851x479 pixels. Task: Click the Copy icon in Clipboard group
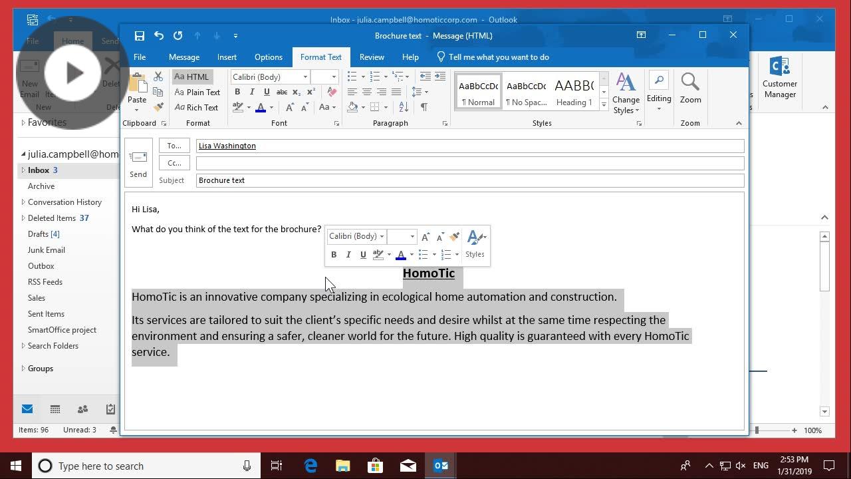158,92
